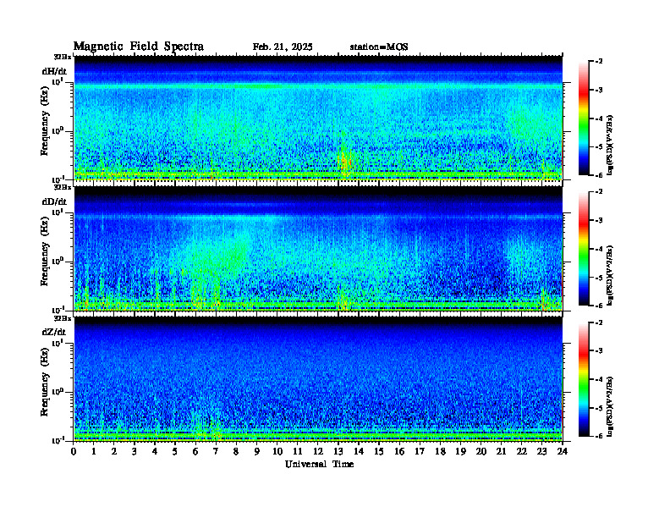Click the "-2" tick on the dH/dt color bar
Screen dimensions: 670x518
click(600, 62)
